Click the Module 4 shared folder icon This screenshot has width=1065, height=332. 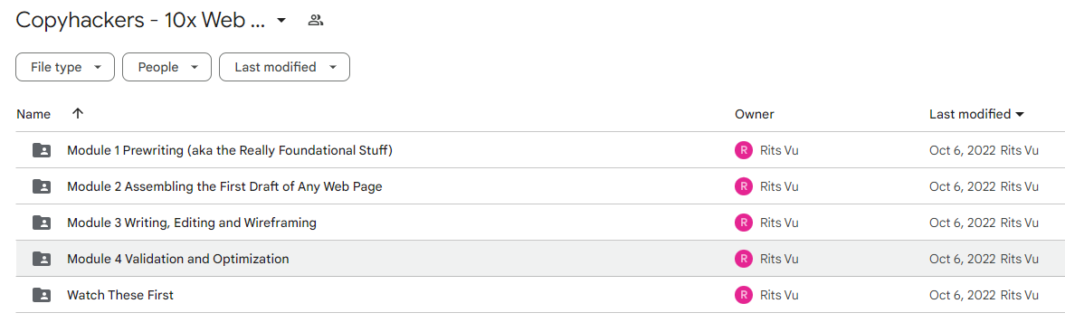coord(42,259)
